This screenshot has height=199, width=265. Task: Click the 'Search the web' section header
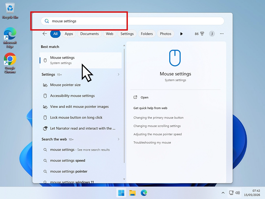pos(54,139)
